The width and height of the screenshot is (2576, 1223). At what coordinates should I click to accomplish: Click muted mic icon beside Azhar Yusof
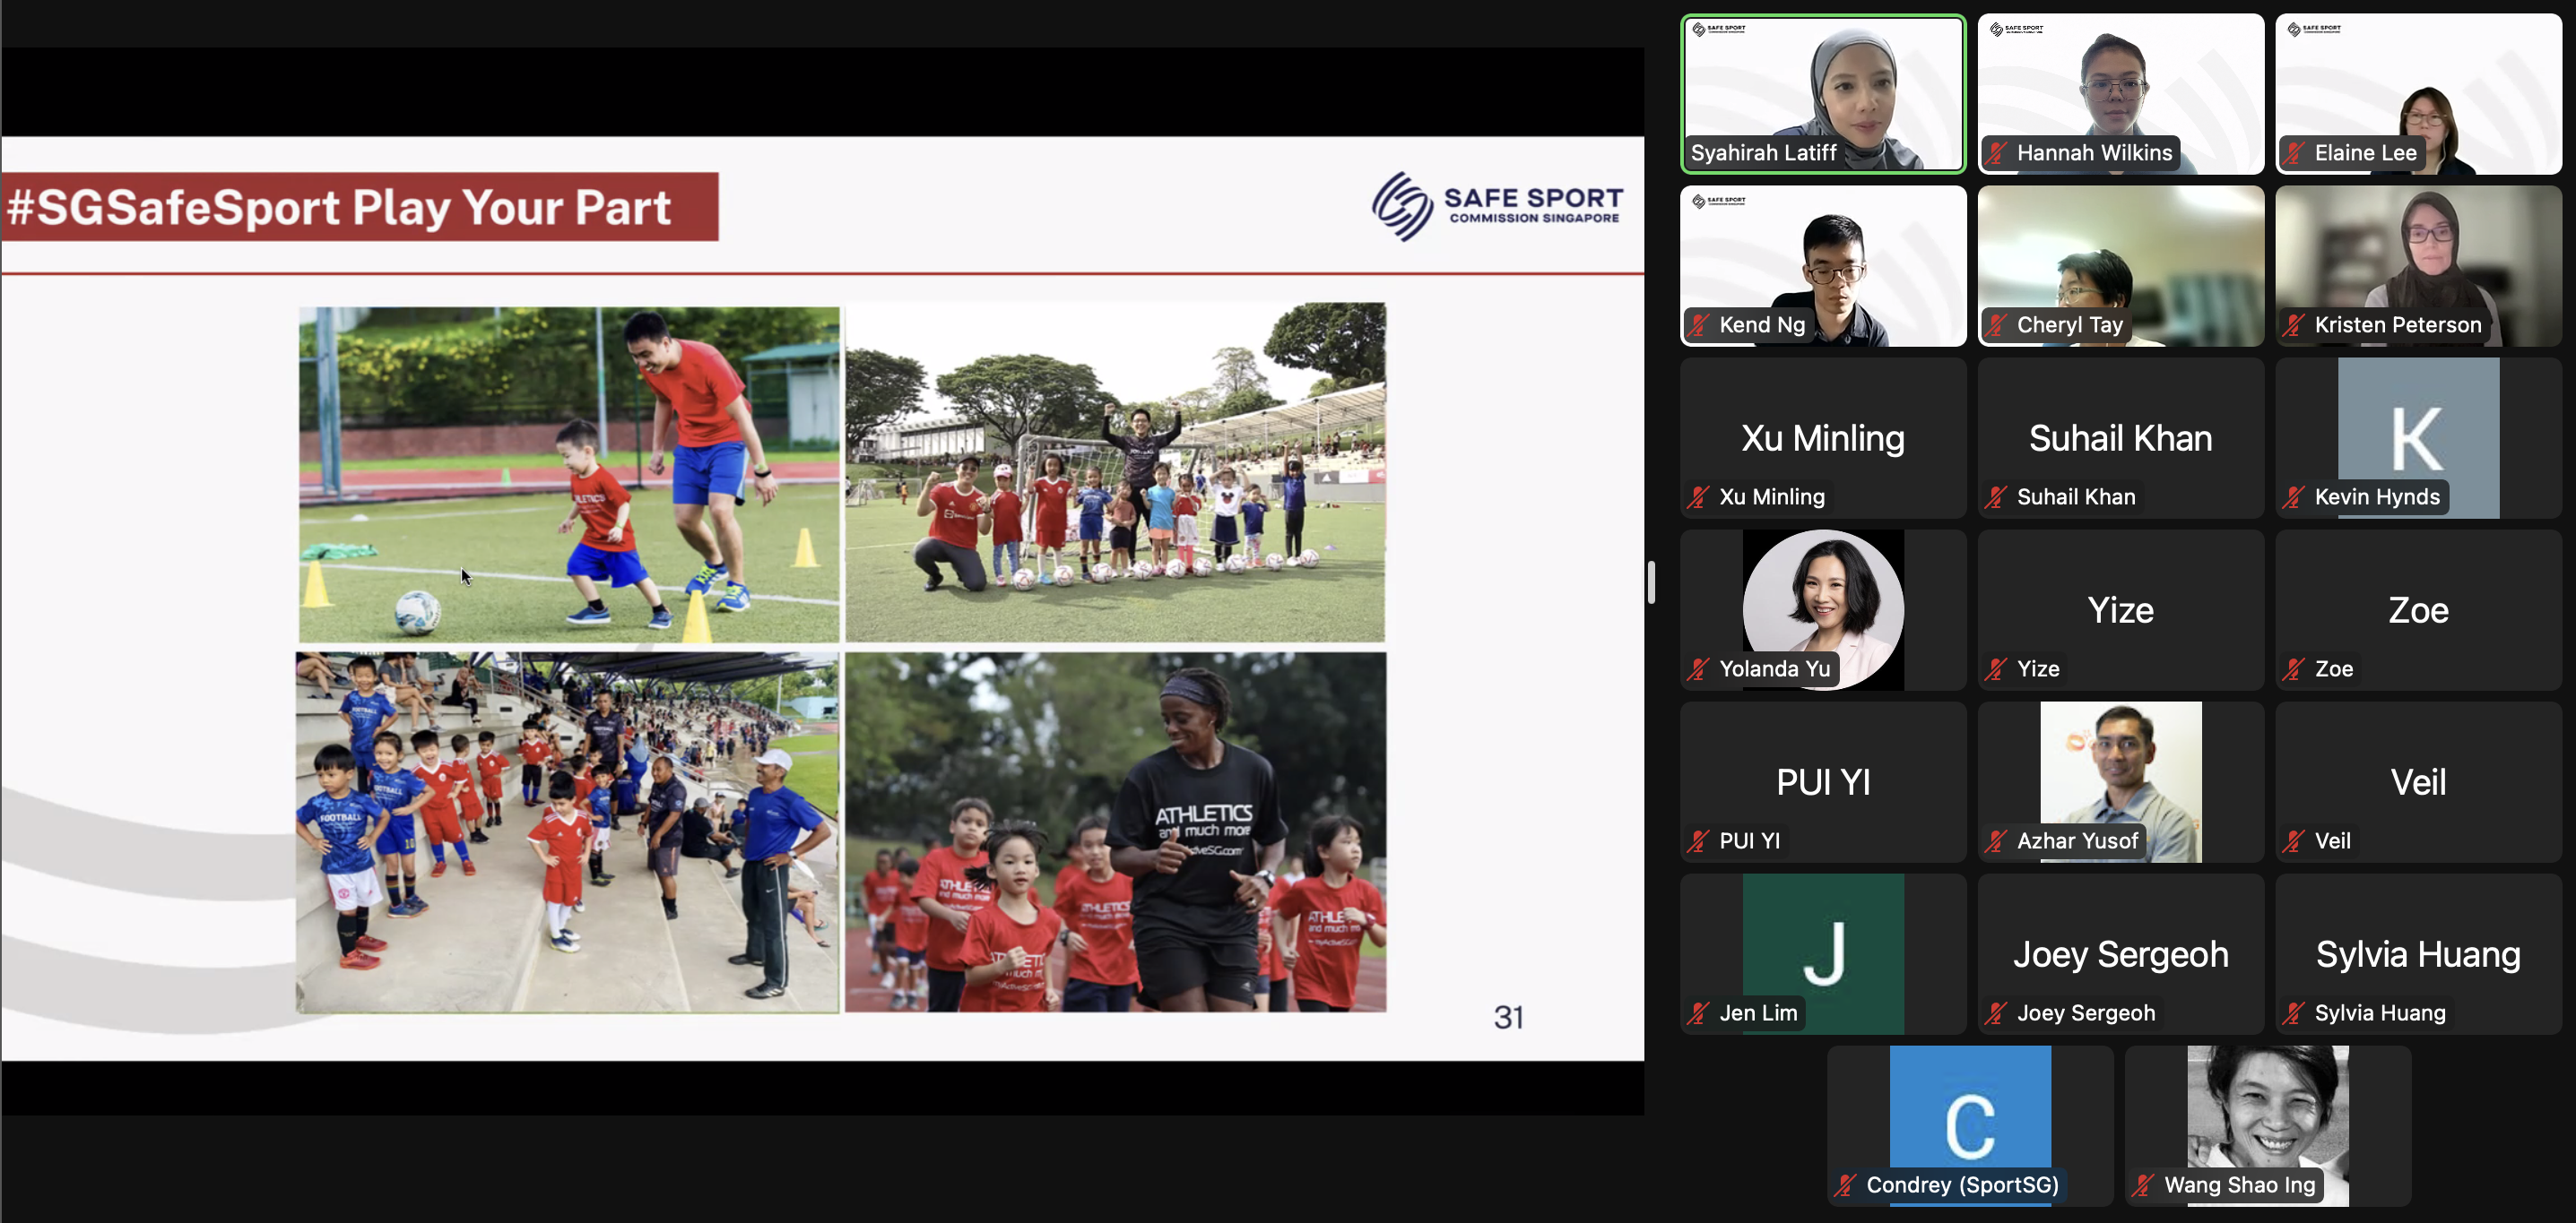tap(1997, 840)
